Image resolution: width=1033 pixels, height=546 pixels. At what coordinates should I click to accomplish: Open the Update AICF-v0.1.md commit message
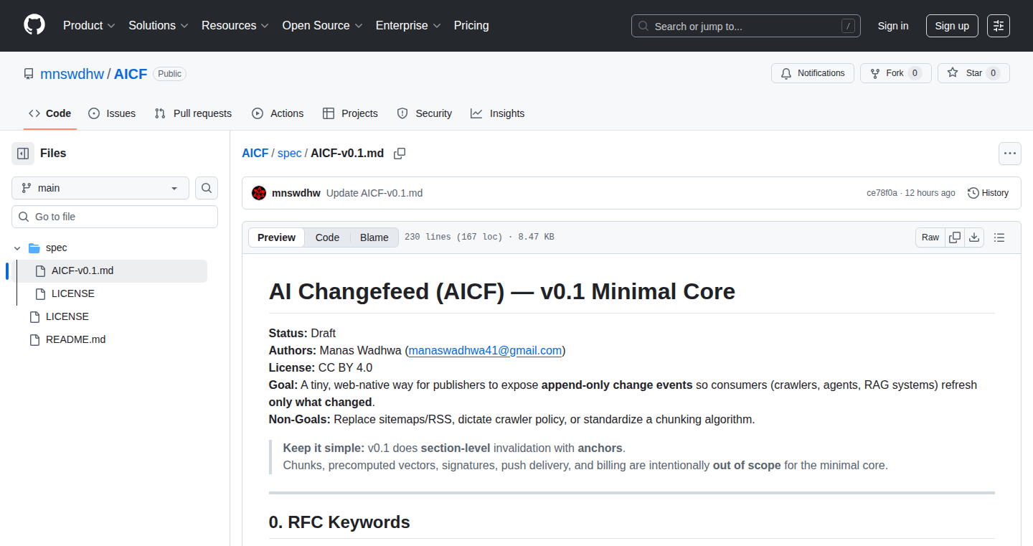click(x=374, y=193)
